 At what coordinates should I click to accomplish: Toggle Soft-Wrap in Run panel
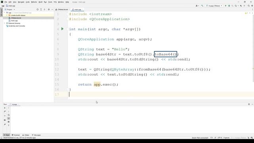pyautogui.click(x=9, y=115)
